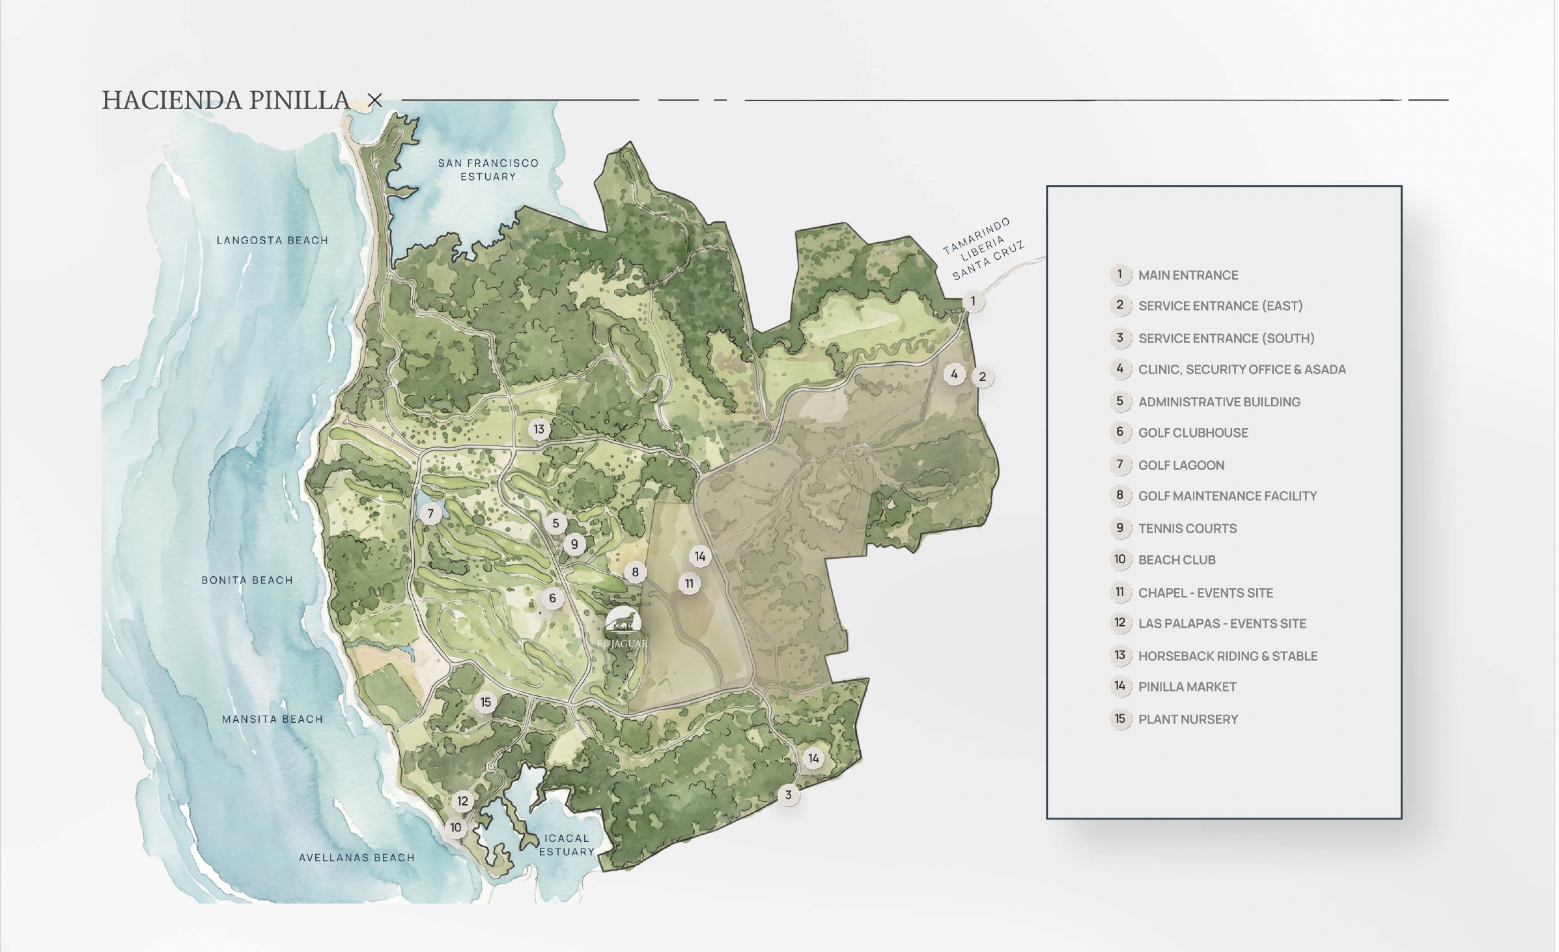Select map marker 15 on the map
The width and height of the screenshot is (1559, 952).
point(486,703)
